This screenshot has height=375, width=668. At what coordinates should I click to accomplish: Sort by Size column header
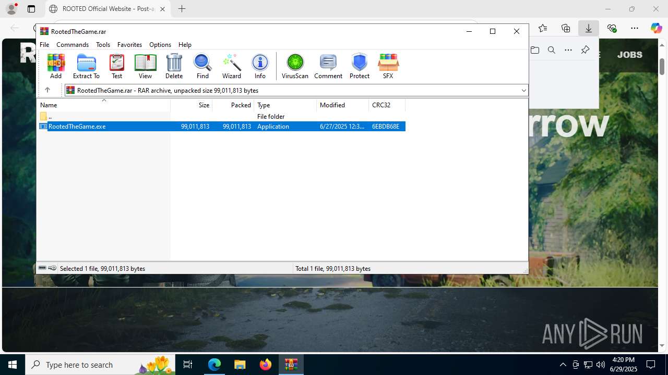tap(192, 105)
